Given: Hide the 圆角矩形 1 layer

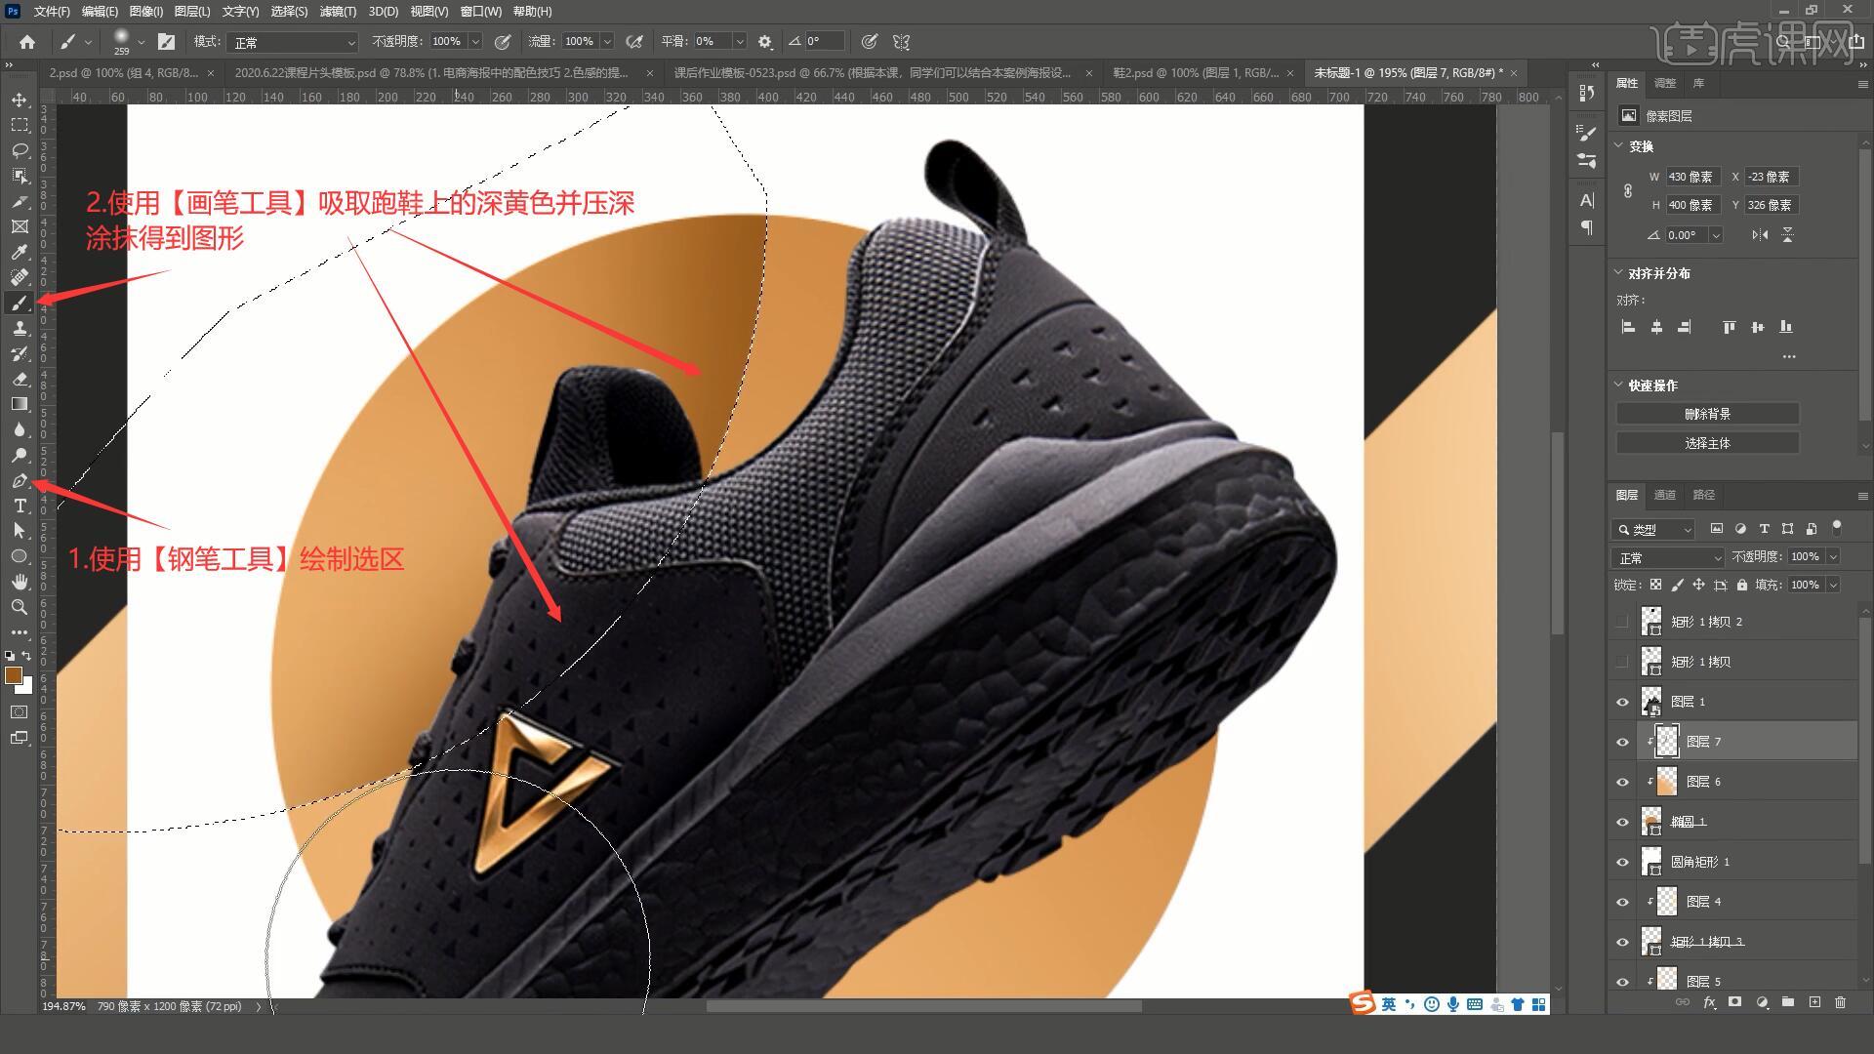Looking at the screenshot, I should click(1622, 862).
